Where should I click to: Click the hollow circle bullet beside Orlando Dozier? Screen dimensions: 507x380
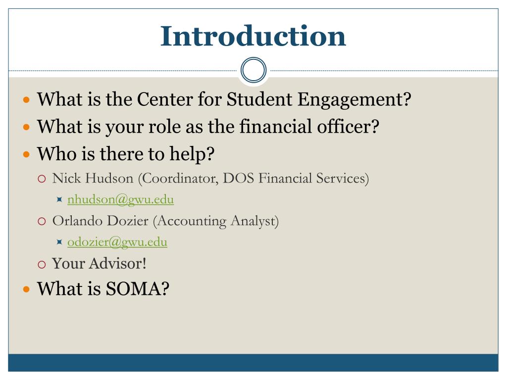[x=42, y=222]
